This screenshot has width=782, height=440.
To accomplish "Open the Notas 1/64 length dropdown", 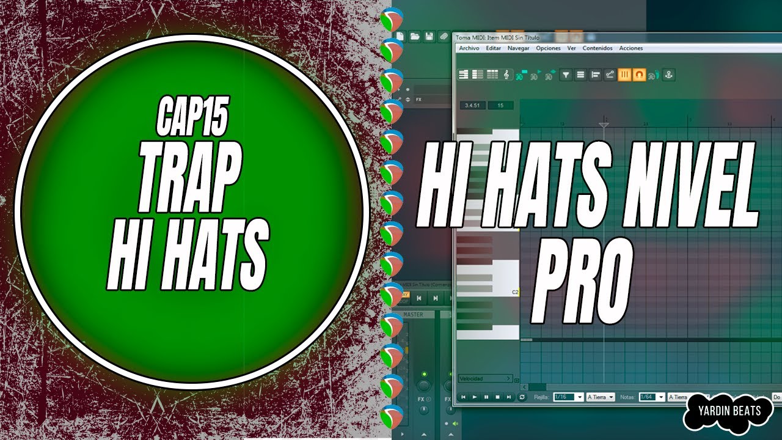I will (652, 397).
